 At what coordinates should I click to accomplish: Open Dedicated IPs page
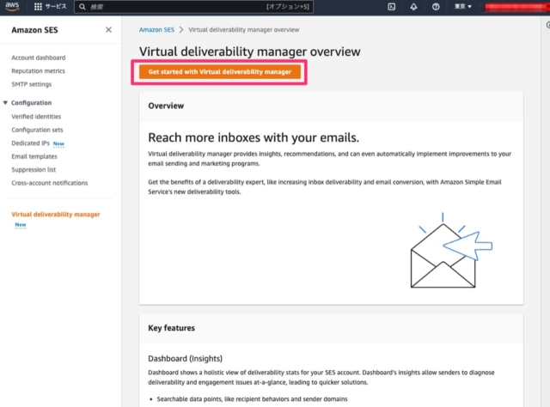(31, 143)
